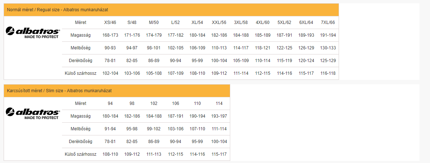
Task: Select the XS/46 size column header
Action: pos(110,23)
